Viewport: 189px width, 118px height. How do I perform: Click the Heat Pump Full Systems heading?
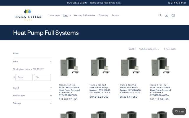coord(46,33)
